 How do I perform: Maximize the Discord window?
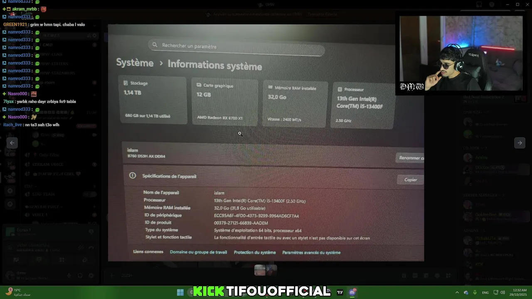517,5
